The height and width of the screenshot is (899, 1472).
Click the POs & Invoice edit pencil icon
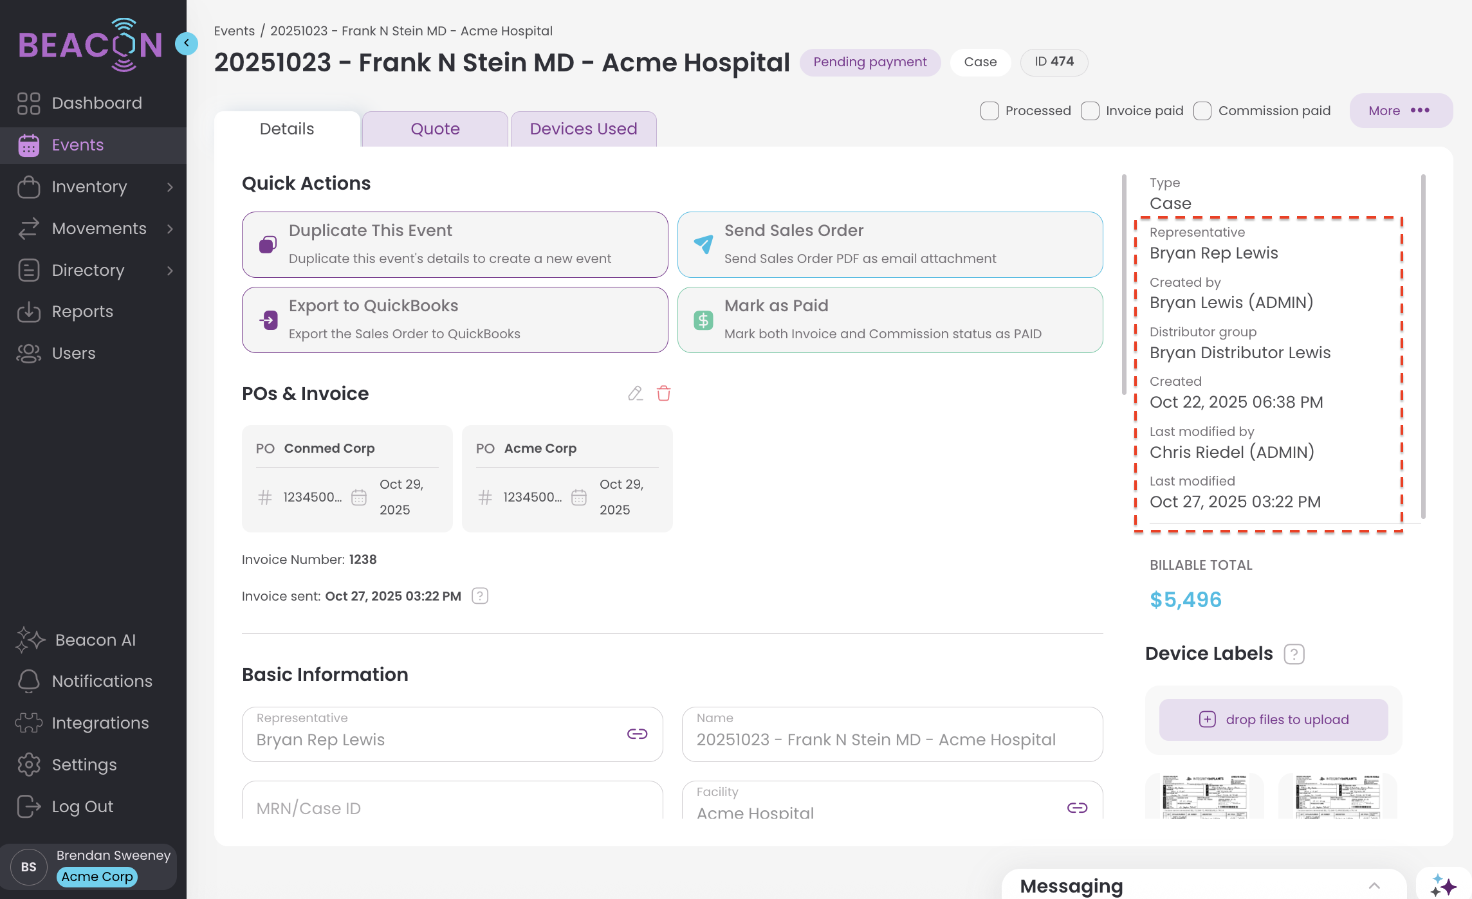635,394
